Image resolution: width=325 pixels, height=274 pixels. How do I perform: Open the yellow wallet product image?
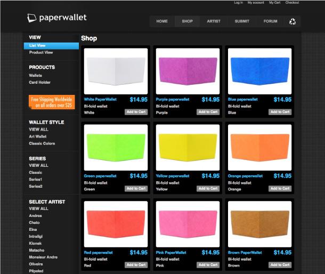[x=188, y=148]
